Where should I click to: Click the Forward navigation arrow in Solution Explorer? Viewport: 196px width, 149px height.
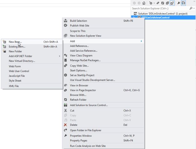[139, 3]
